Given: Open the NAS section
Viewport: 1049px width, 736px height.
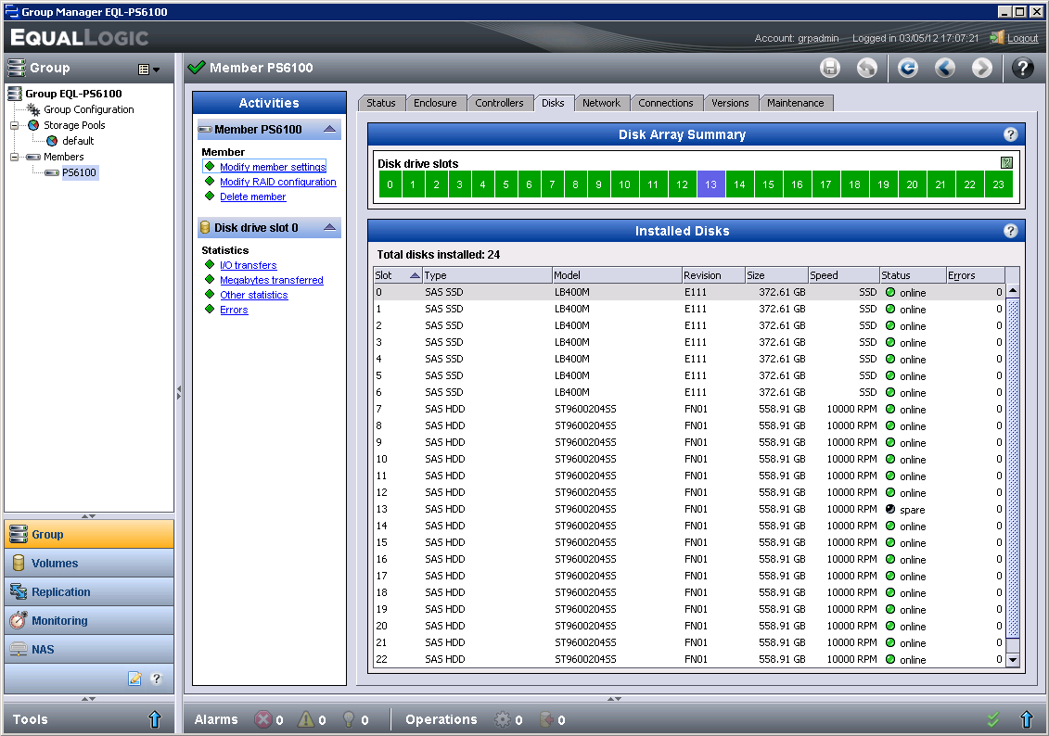Looking at the screenshot, I should (89, 649).
